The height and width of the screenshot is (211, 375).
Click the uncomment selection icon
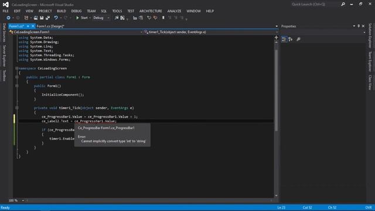pyautogui.click(x=155, y=18)
